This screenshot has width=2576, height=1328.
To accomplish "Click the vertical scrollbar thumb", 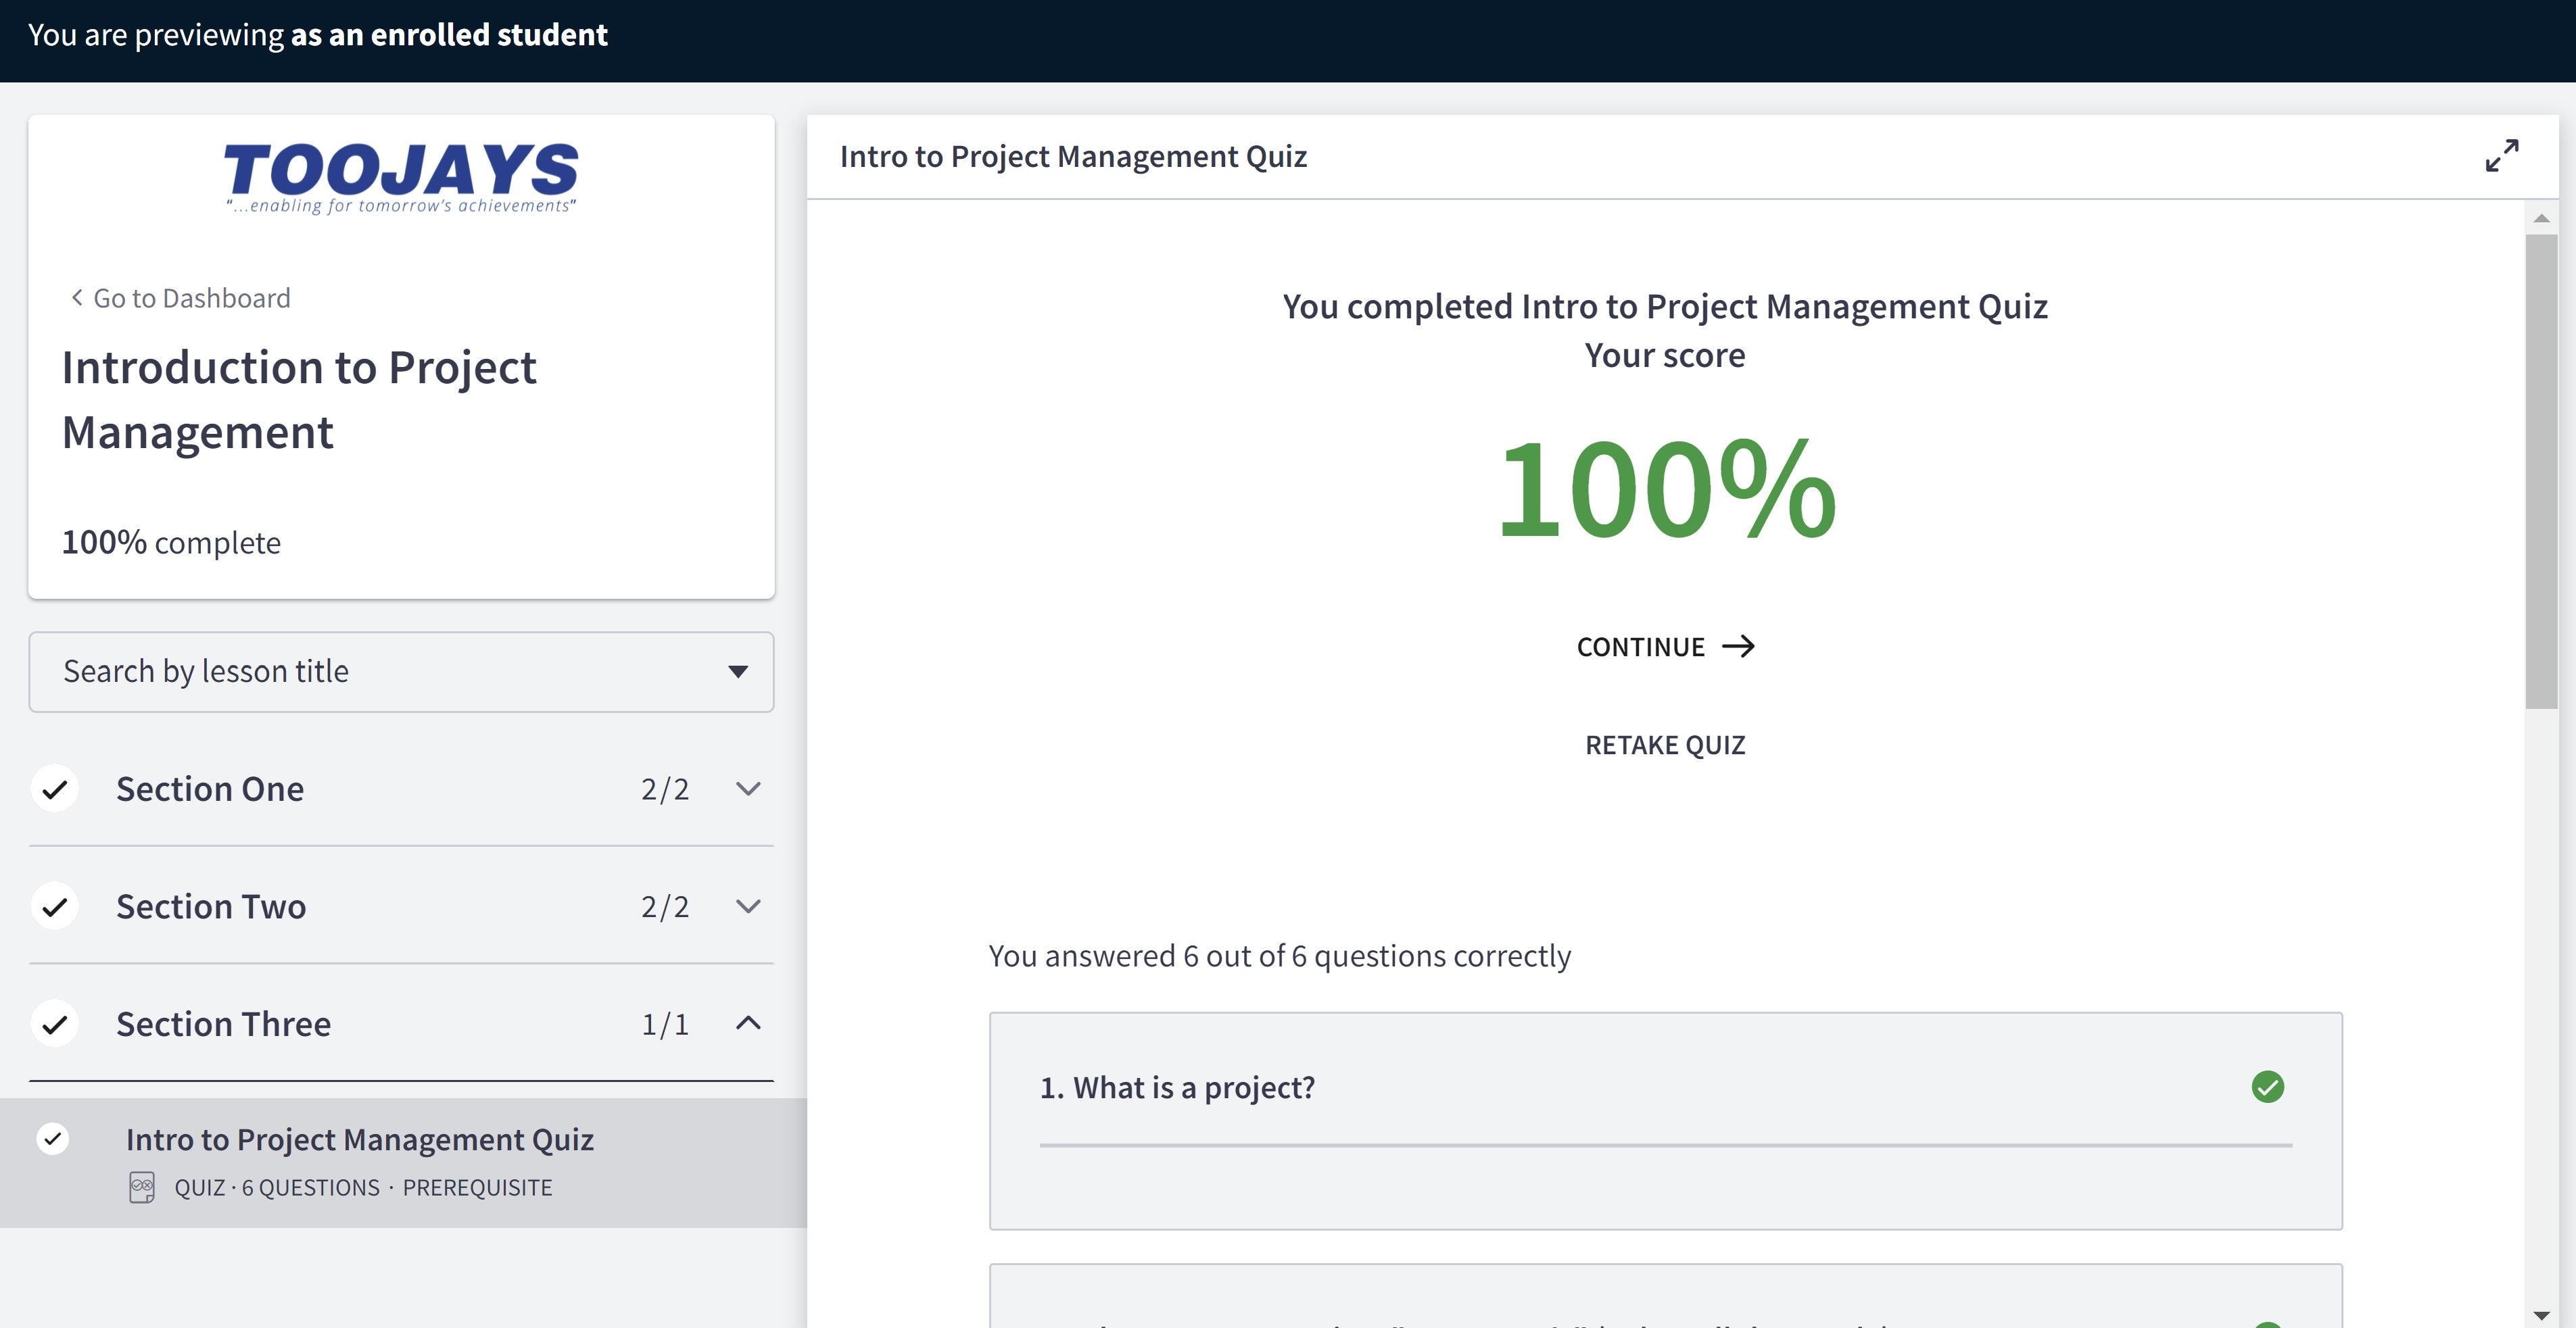I will [2541, 472].
